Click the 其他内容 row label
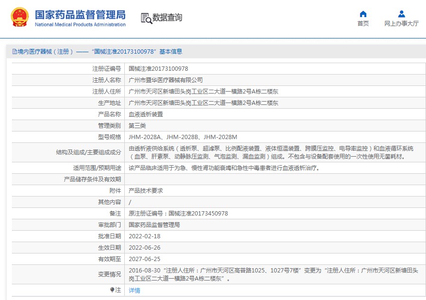 (110, 202)
